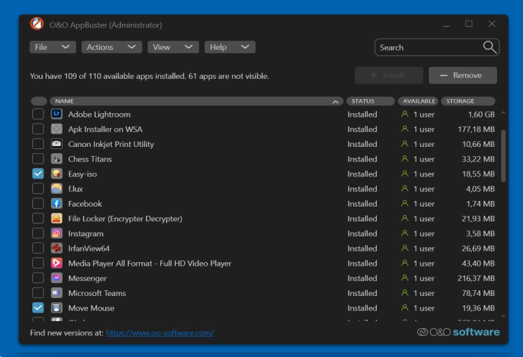Click the 216,37 MB storage value
This screenshot has height=357, width=523.
coord(476,278)
